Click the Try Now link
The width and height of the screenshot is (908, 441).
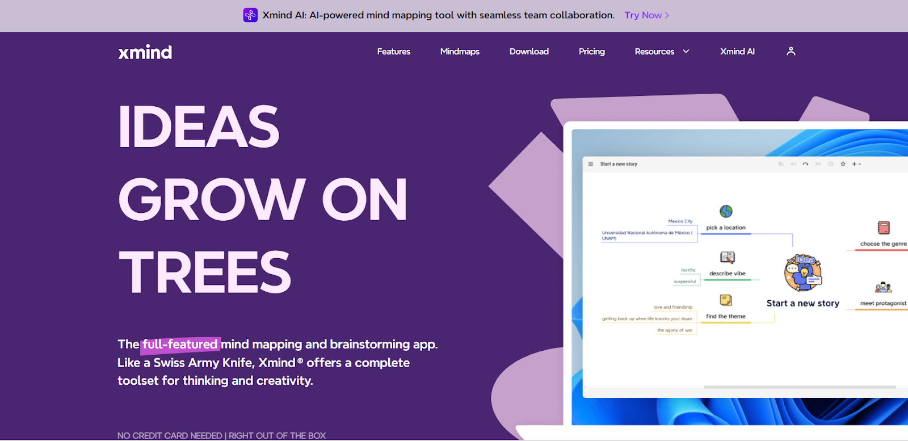pos(647,15)
